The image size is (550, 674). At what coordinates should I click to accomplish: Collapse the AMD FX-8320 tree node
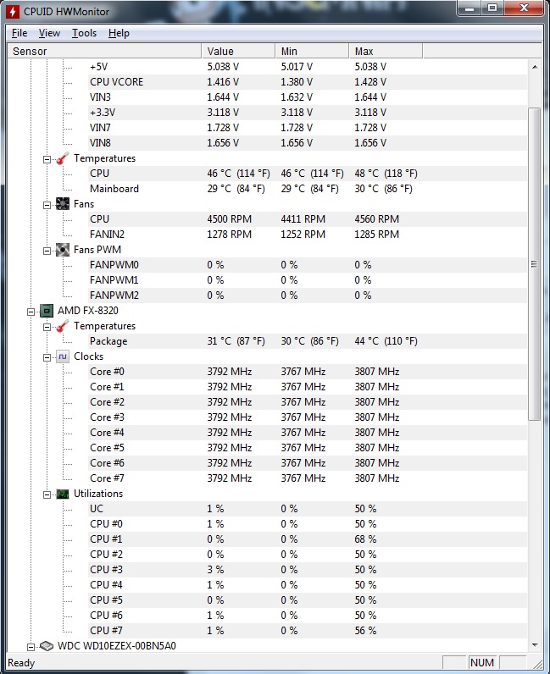coord(31,312)
